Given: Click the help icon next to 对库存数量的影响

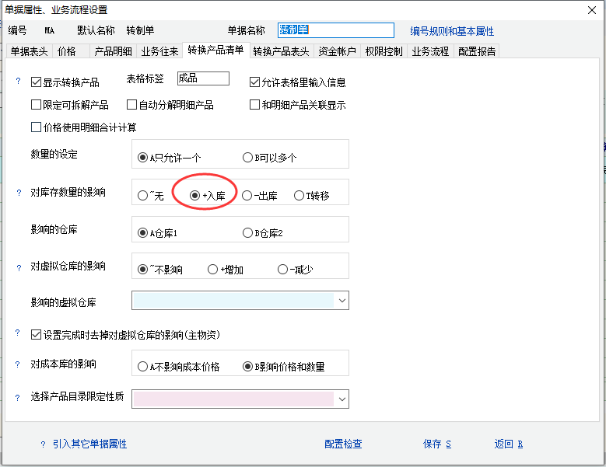Looking at the screenshot, I should [19, 192].
